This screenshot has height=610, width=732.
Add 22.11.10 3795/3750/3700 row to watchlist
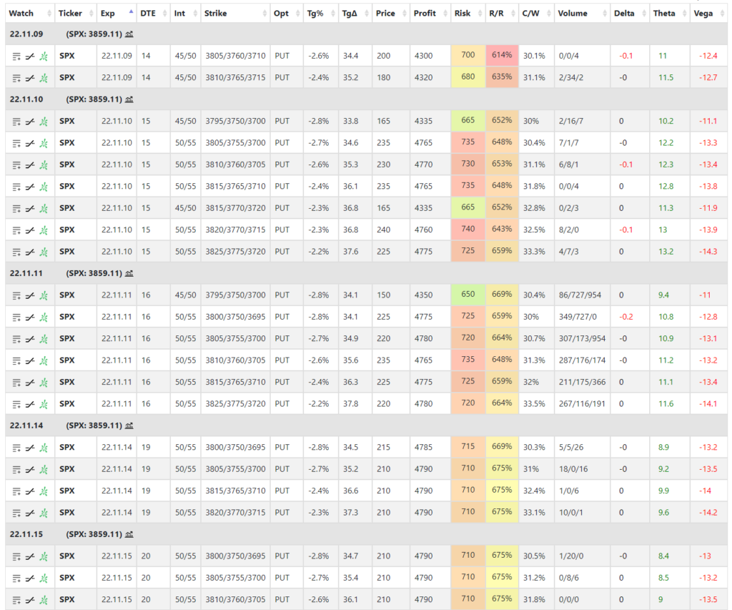click(16, 122)
